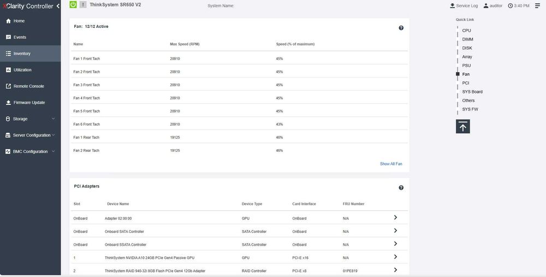
Task: Click the auditor account name
Action: click(x=496, y=6)
